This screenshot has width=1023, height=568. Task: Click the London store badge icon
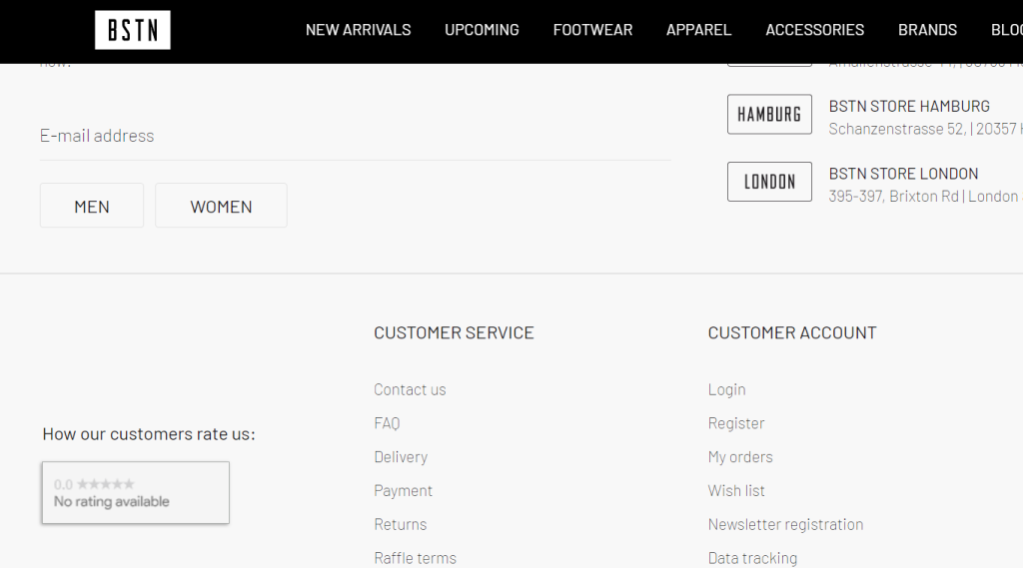click(x=769, y=182)
